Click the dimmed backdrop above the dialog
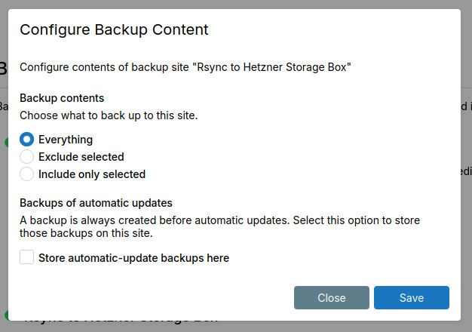472x332 pixels. tap(236, 4)
